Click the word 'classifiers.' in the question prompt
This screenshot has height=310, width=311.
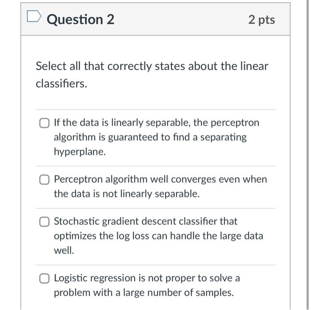tap(61, 84)
